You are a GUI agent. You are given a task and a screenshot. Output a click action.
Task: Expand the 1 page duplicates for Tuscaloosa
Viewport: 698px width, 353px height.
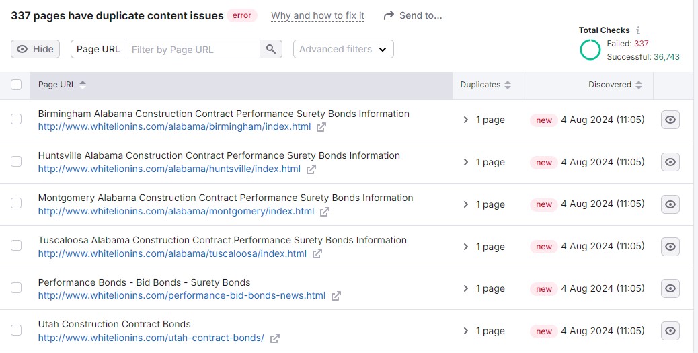(483, 247)
